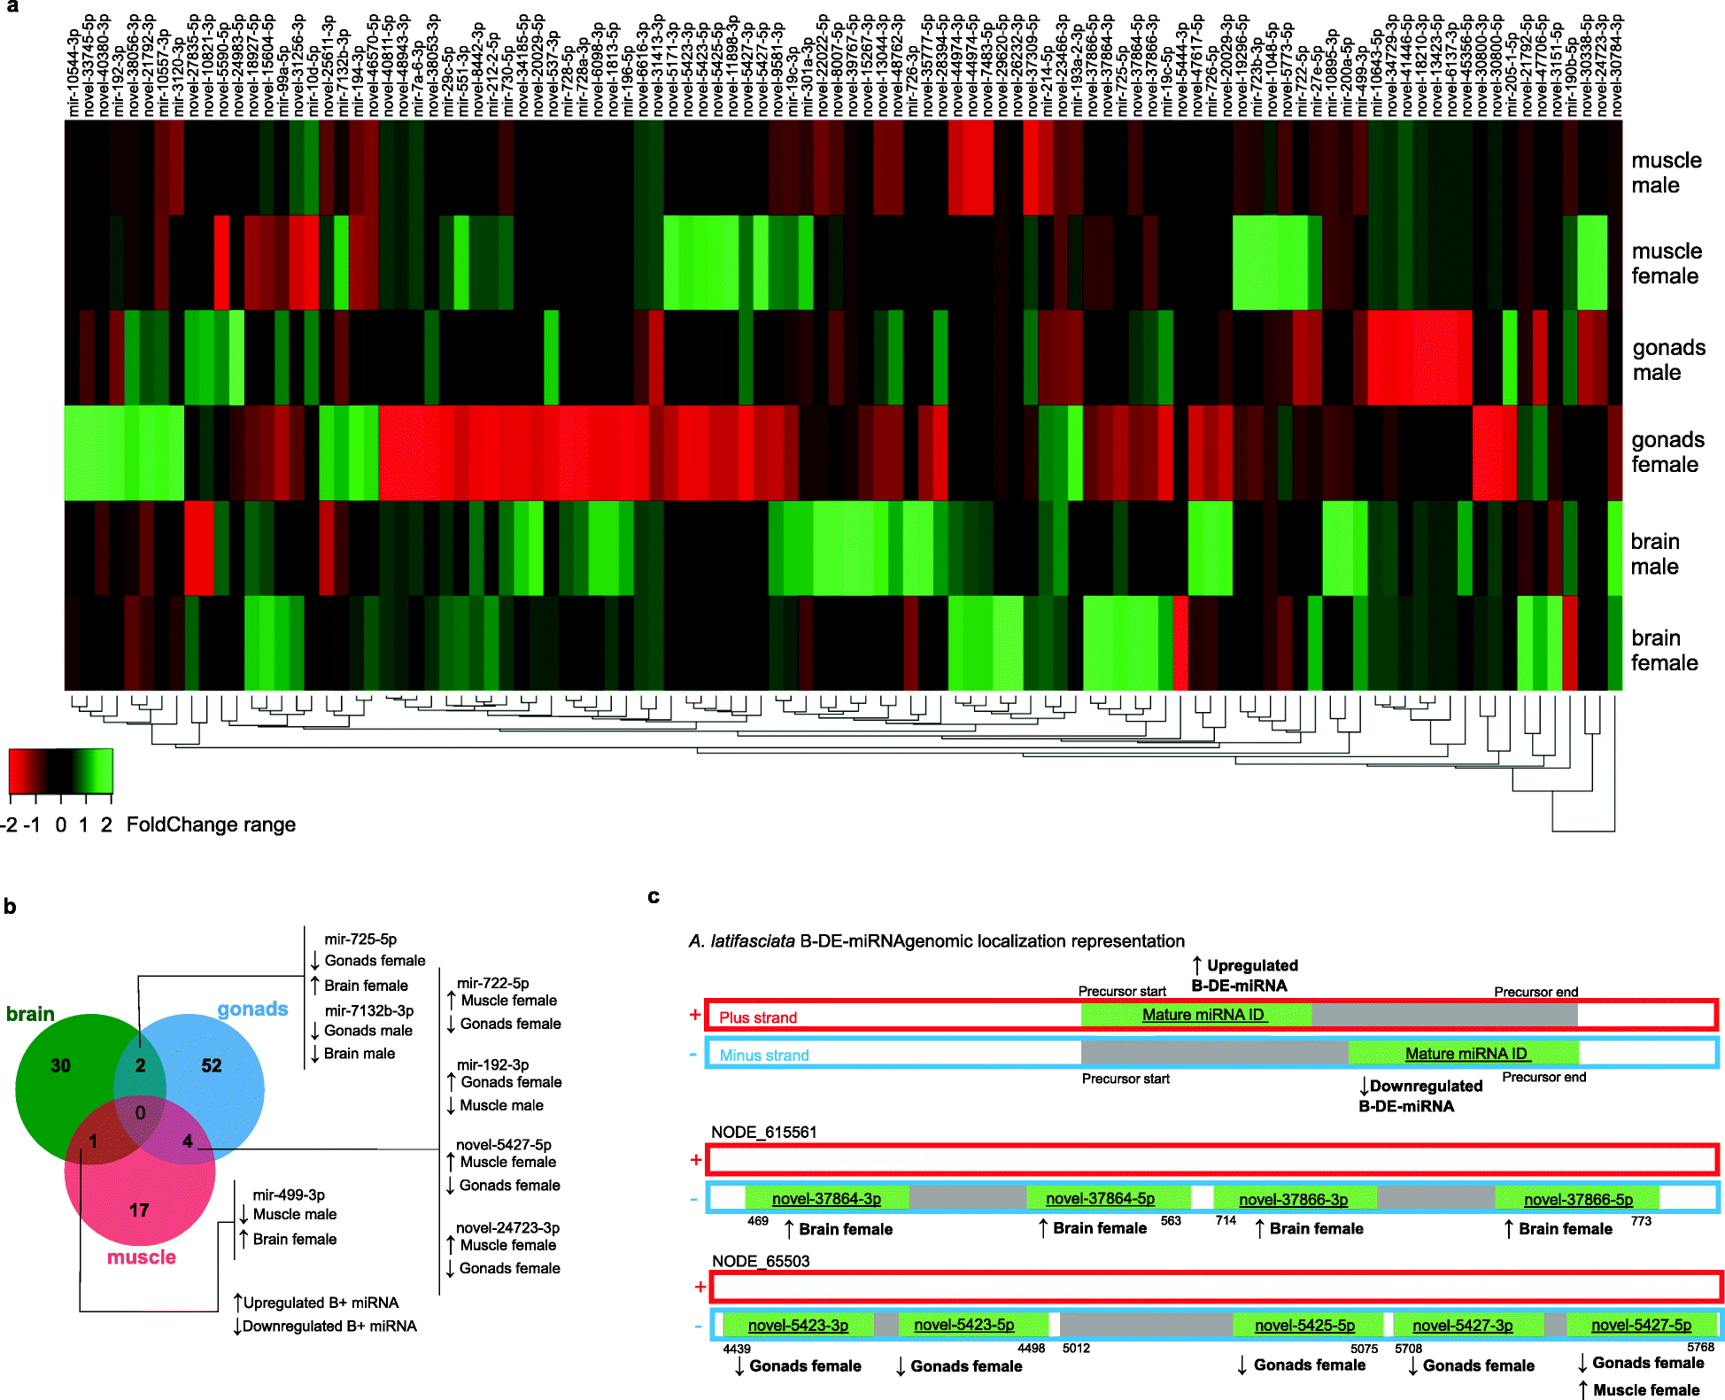The width and height of the screenshot is (1725, 1400).
Task: Click the pink 'muscle' Venn diagram label
Action: pyautogui.click(x=142, y=1257)
